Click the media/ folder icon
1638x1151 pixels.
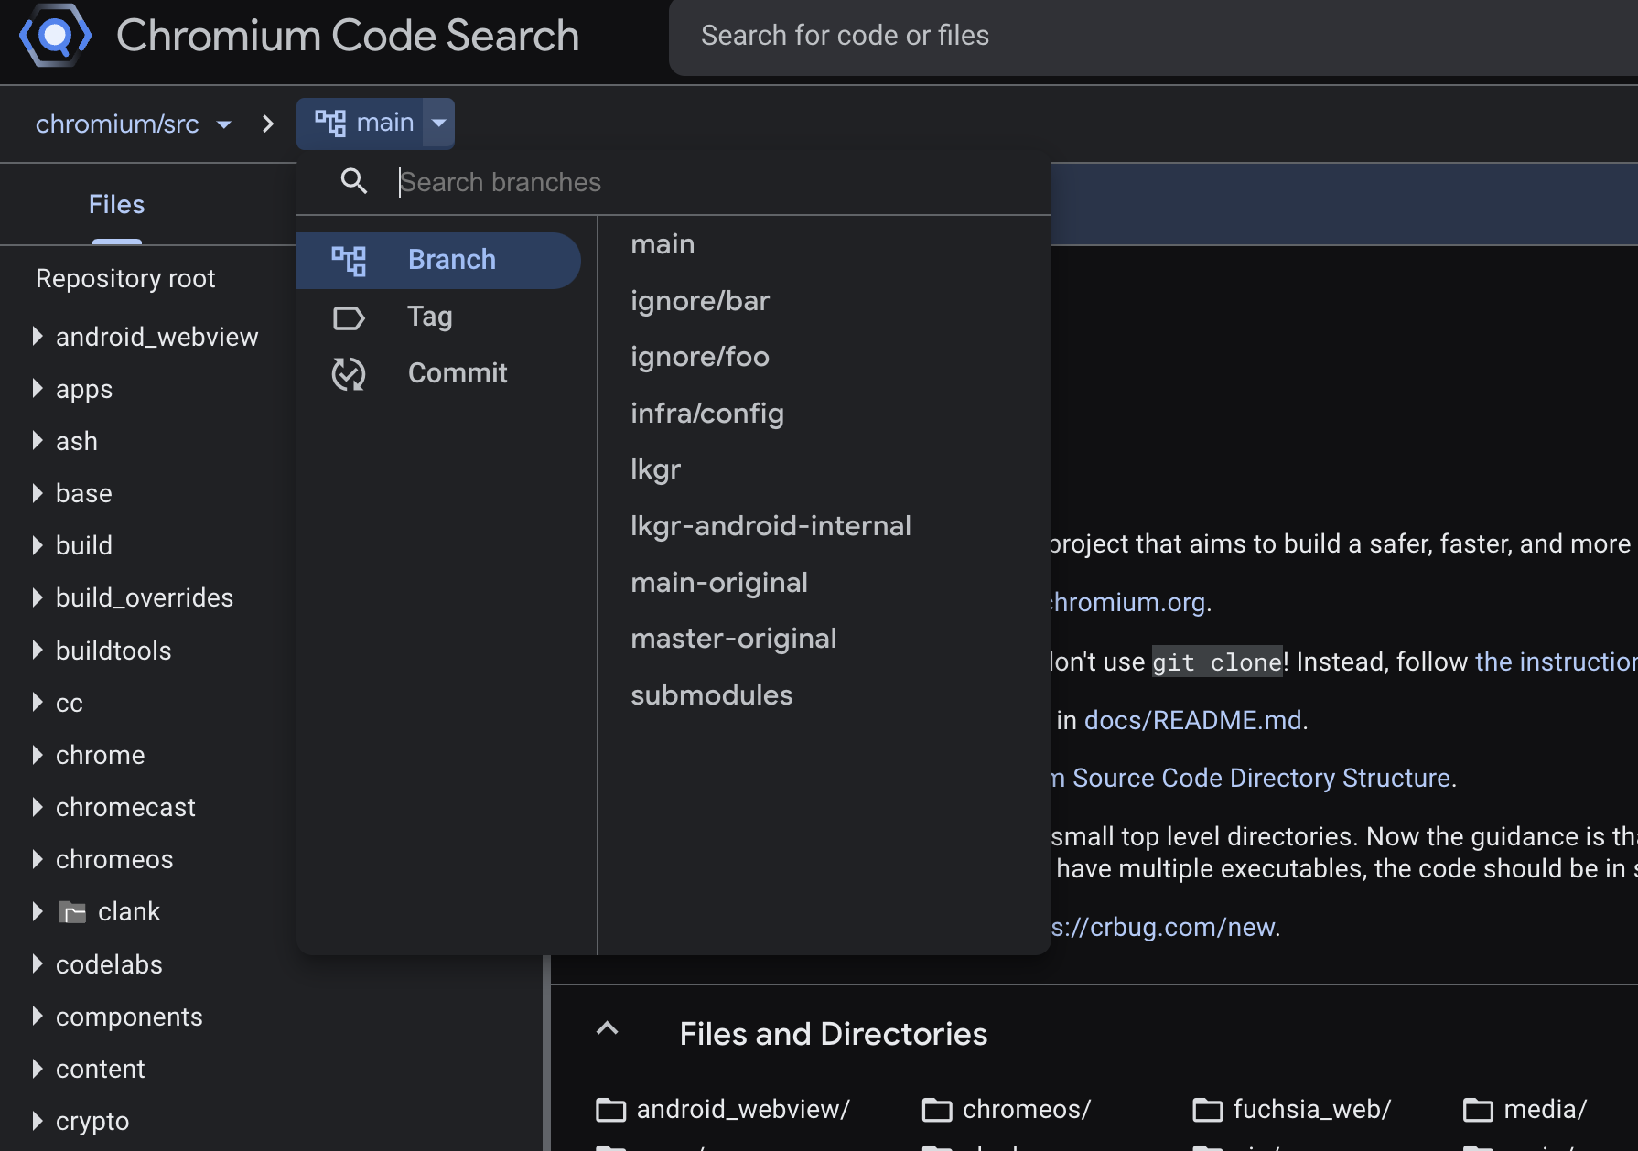point(1479,1110)
